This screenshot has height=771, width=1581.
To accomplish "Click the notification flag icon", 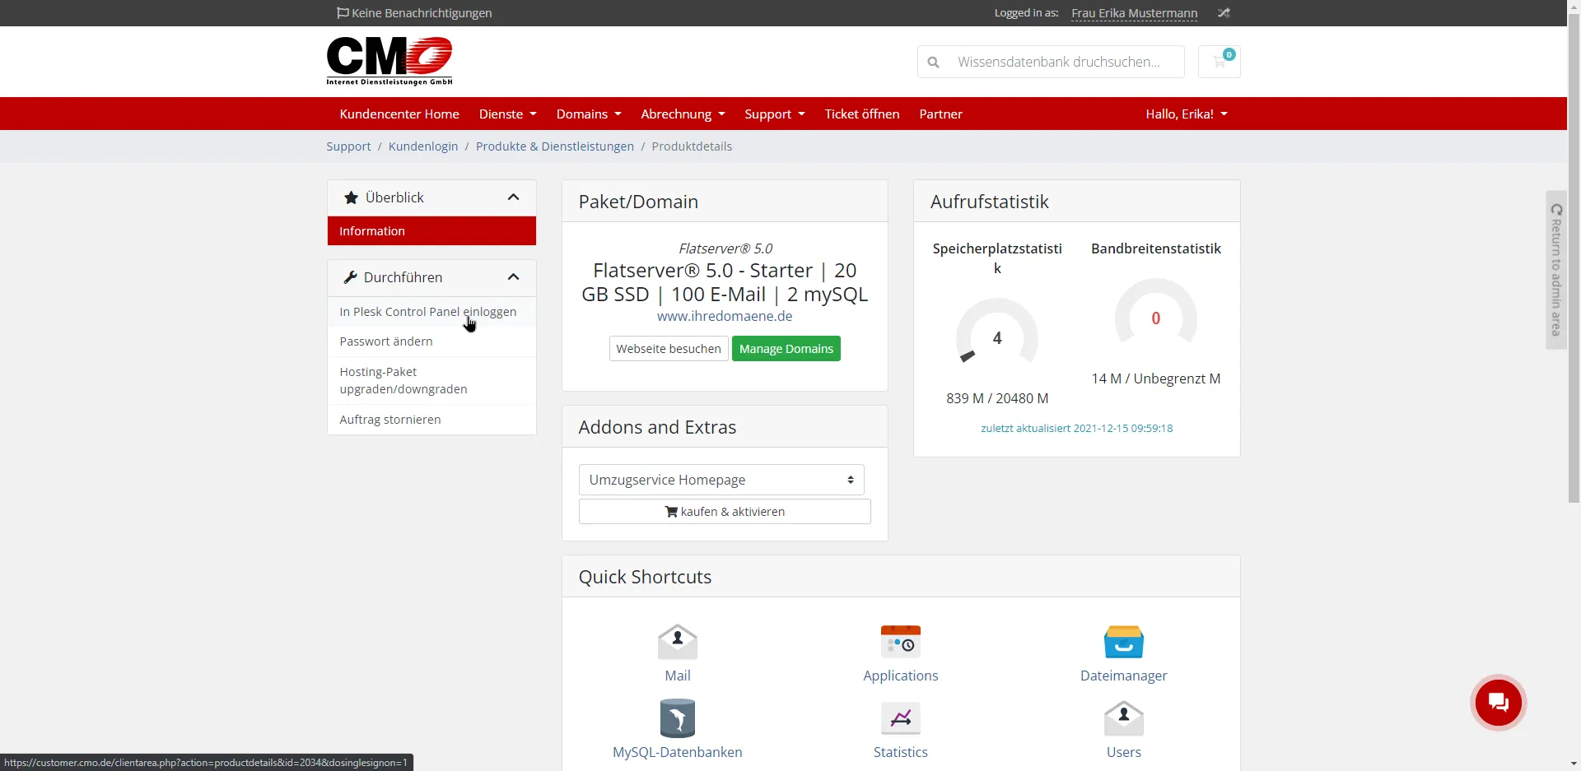I will click(x=343, y=13).
